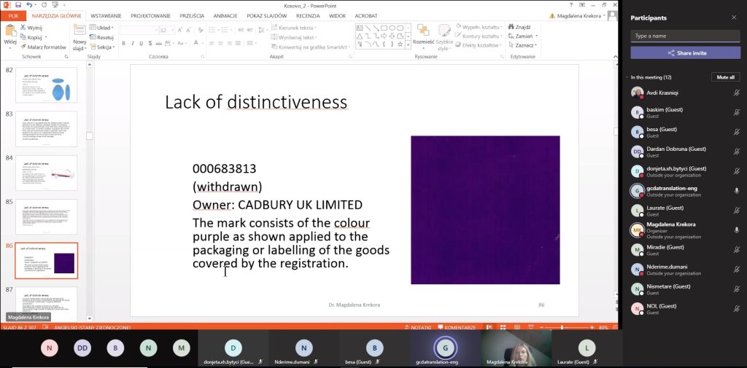
Task: Click the Mute all button
Action: click(726, 77)
